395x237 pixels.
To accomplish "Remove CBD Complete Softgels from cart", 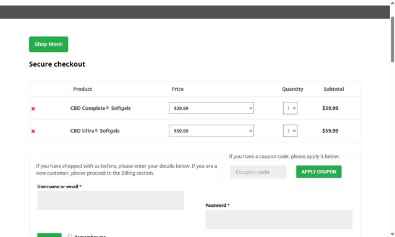I will tap(33, 109).
